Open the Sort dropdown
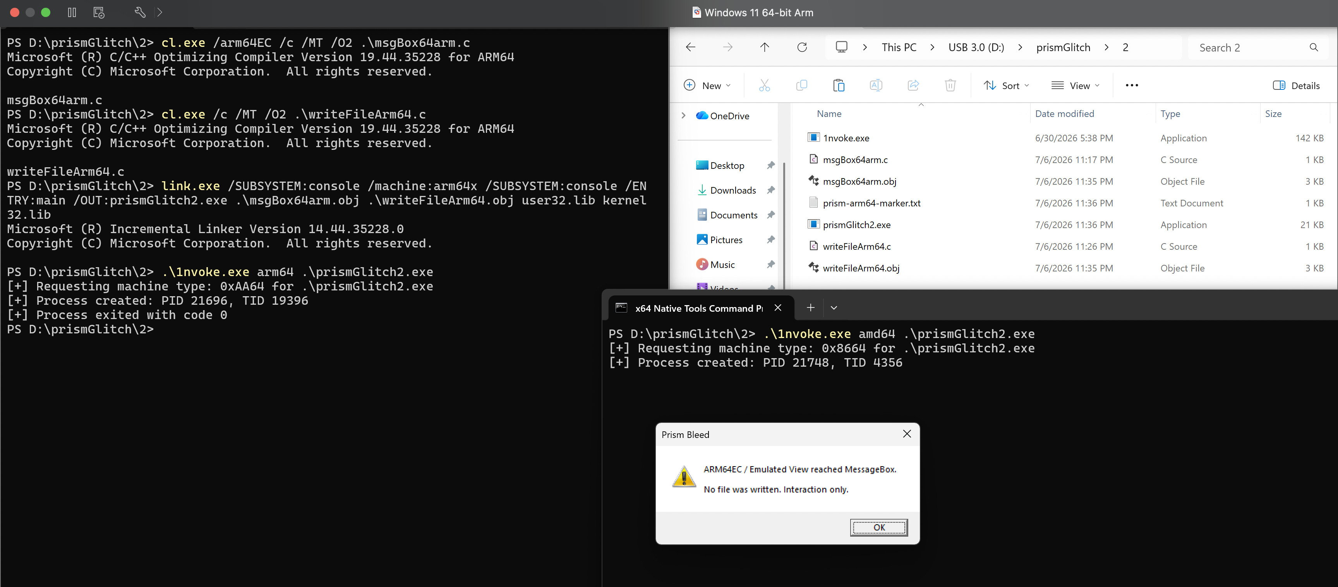The image size is (1338, 587). pyautogui.click(x=1006, y=86)
